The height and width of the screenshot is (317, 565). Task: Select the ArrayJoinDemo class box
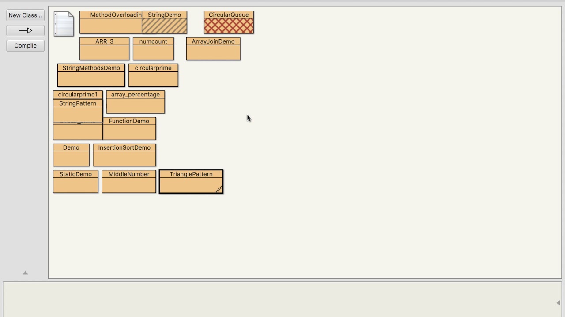213,49
